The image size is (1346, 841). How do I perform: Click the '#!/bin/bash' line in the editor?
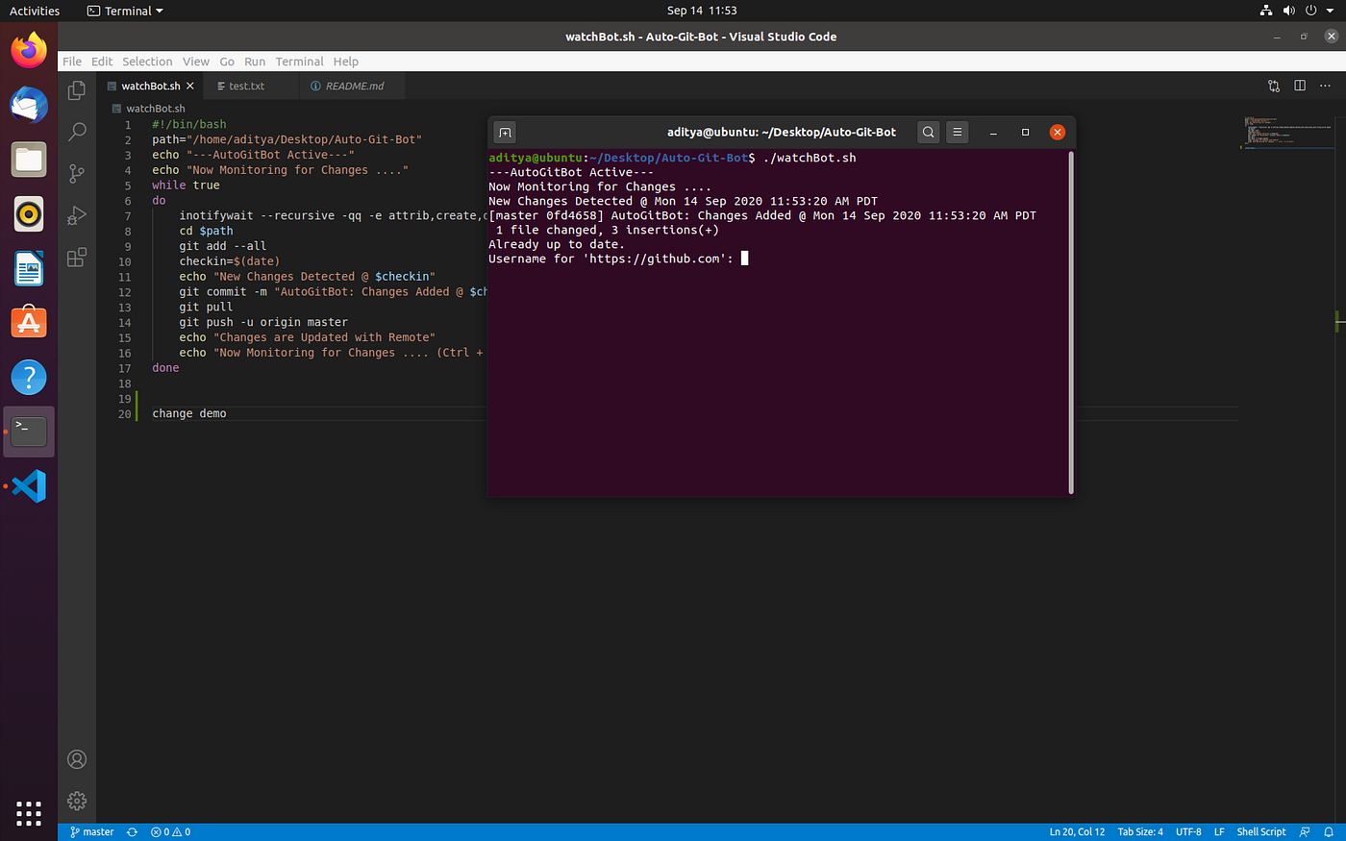click(189, 124)
